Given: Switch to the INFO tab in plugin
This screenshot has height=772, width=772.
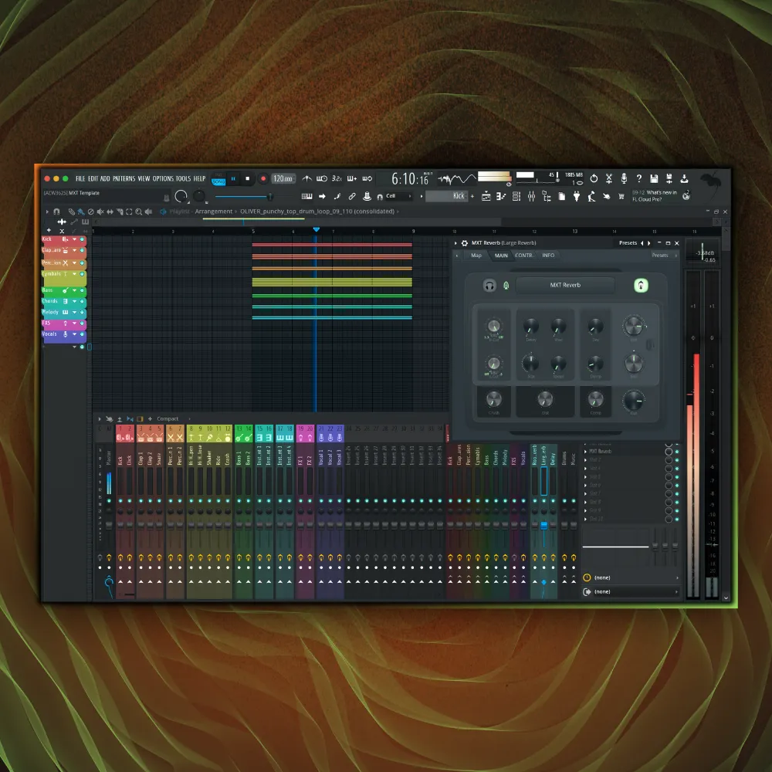Looking at the screenshot, I should (x=547, y=256).
